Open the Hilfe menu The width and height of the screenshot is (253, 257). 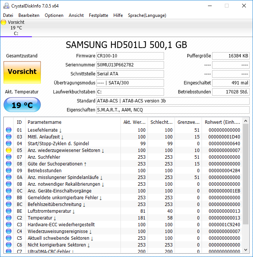[118, 15]
